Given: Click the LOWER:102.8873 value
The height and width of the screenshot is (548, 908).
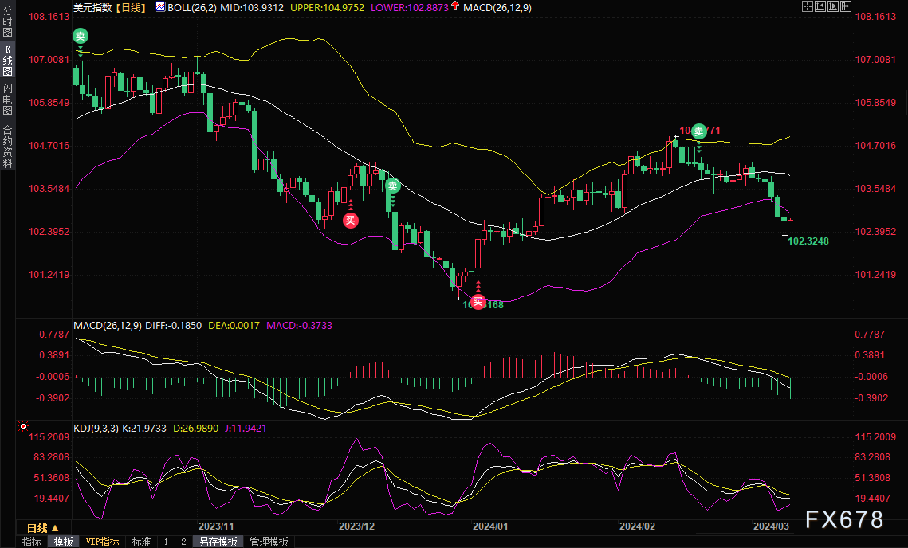Looking at the screenshot, I should click(410, 7).
